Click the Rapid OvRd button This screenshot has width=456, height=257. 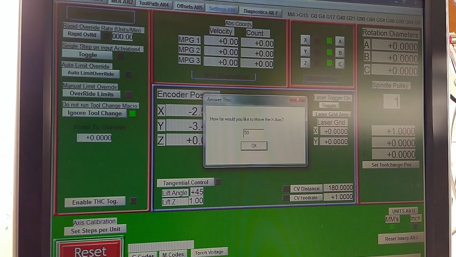(x=82, y=35)
